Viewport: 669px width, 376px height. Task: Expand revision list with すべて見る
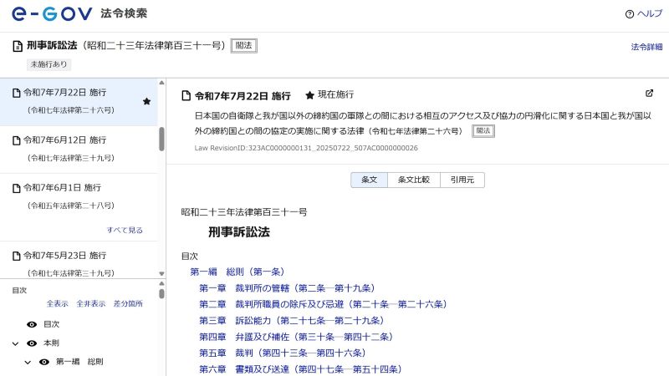click(125, 230)
